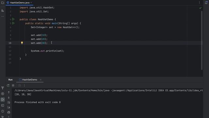This screenshot has width=209, height=118.
Task: Open the Problems tool window icon
Action: coord(3,111)
